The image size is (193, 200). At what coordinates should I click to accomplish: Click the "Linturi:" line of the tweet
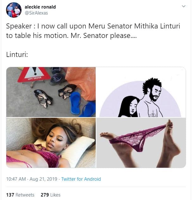click(x=17, y=54)
